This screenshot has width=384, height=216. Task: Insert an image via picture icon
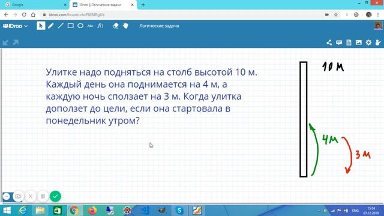coord(359,43)
